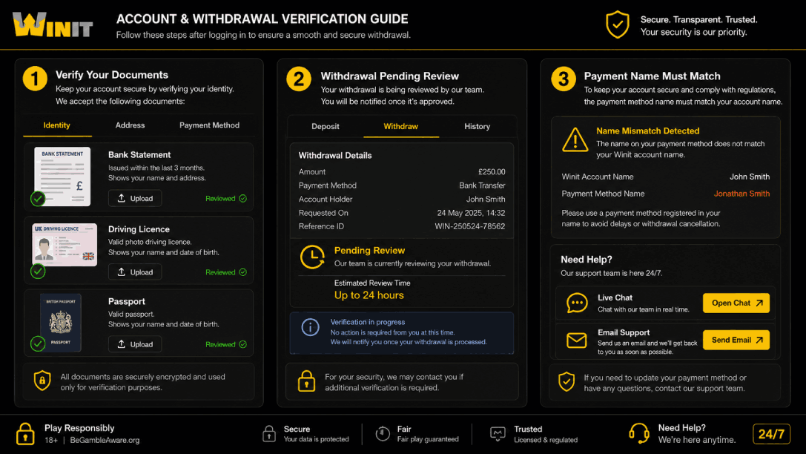The image size is (806, 454).
Task: Click Reviewed status for Passport
Action: [226, 344]
